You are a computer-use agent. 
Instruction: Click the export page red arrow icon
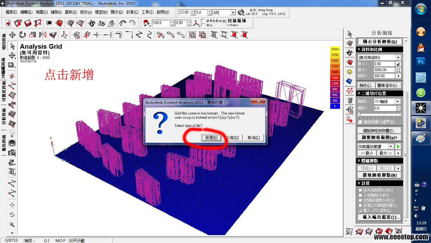[350, 120]
